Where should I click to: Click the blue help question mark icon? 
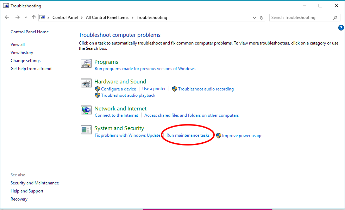pos(341,28)
